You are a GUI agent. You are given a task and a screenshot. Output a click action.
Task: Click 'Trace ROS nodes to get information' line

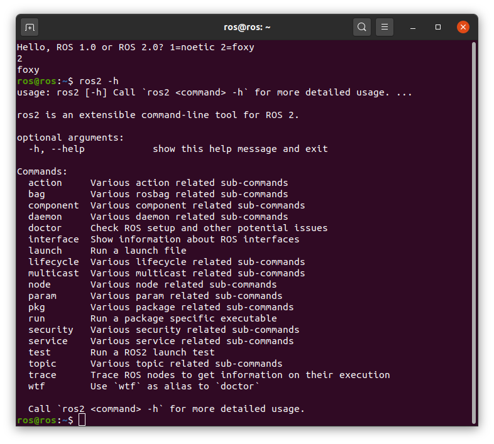click(x=240, y=375)
